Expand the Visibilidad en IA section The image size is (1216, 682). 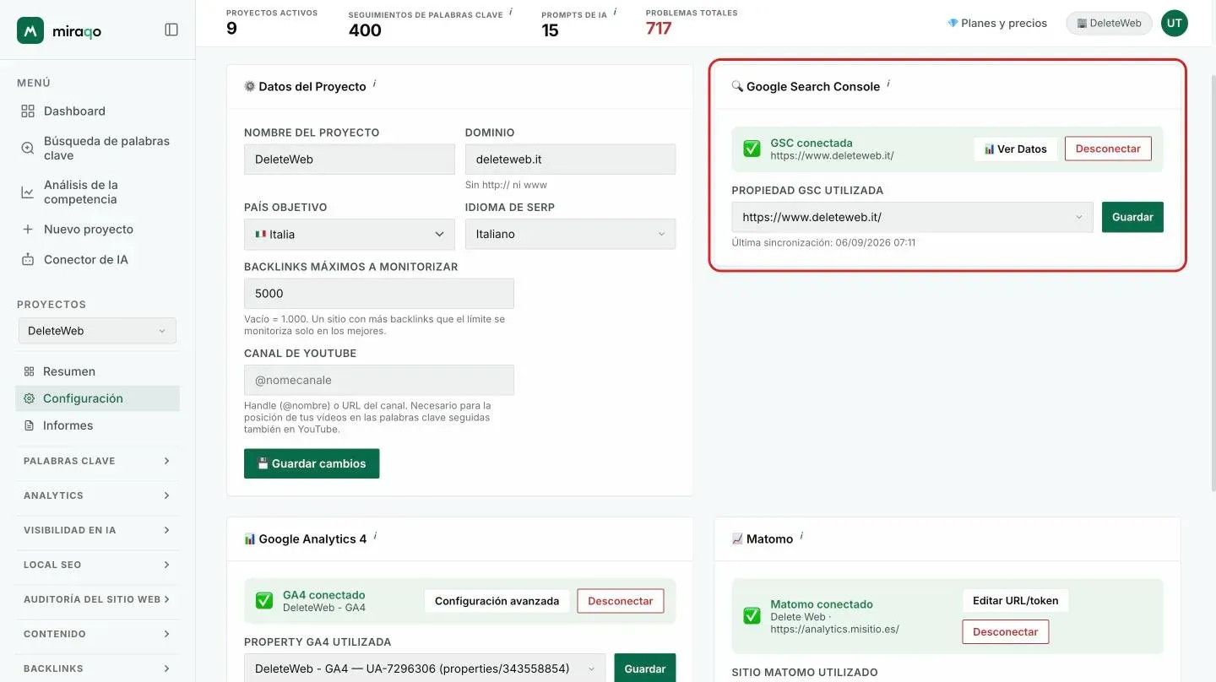click(97, 530)
